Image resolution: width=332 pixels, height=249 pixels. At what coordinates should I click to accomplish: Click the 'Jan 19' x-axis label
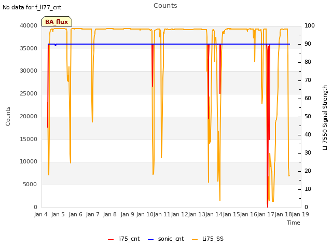(300, 214)
